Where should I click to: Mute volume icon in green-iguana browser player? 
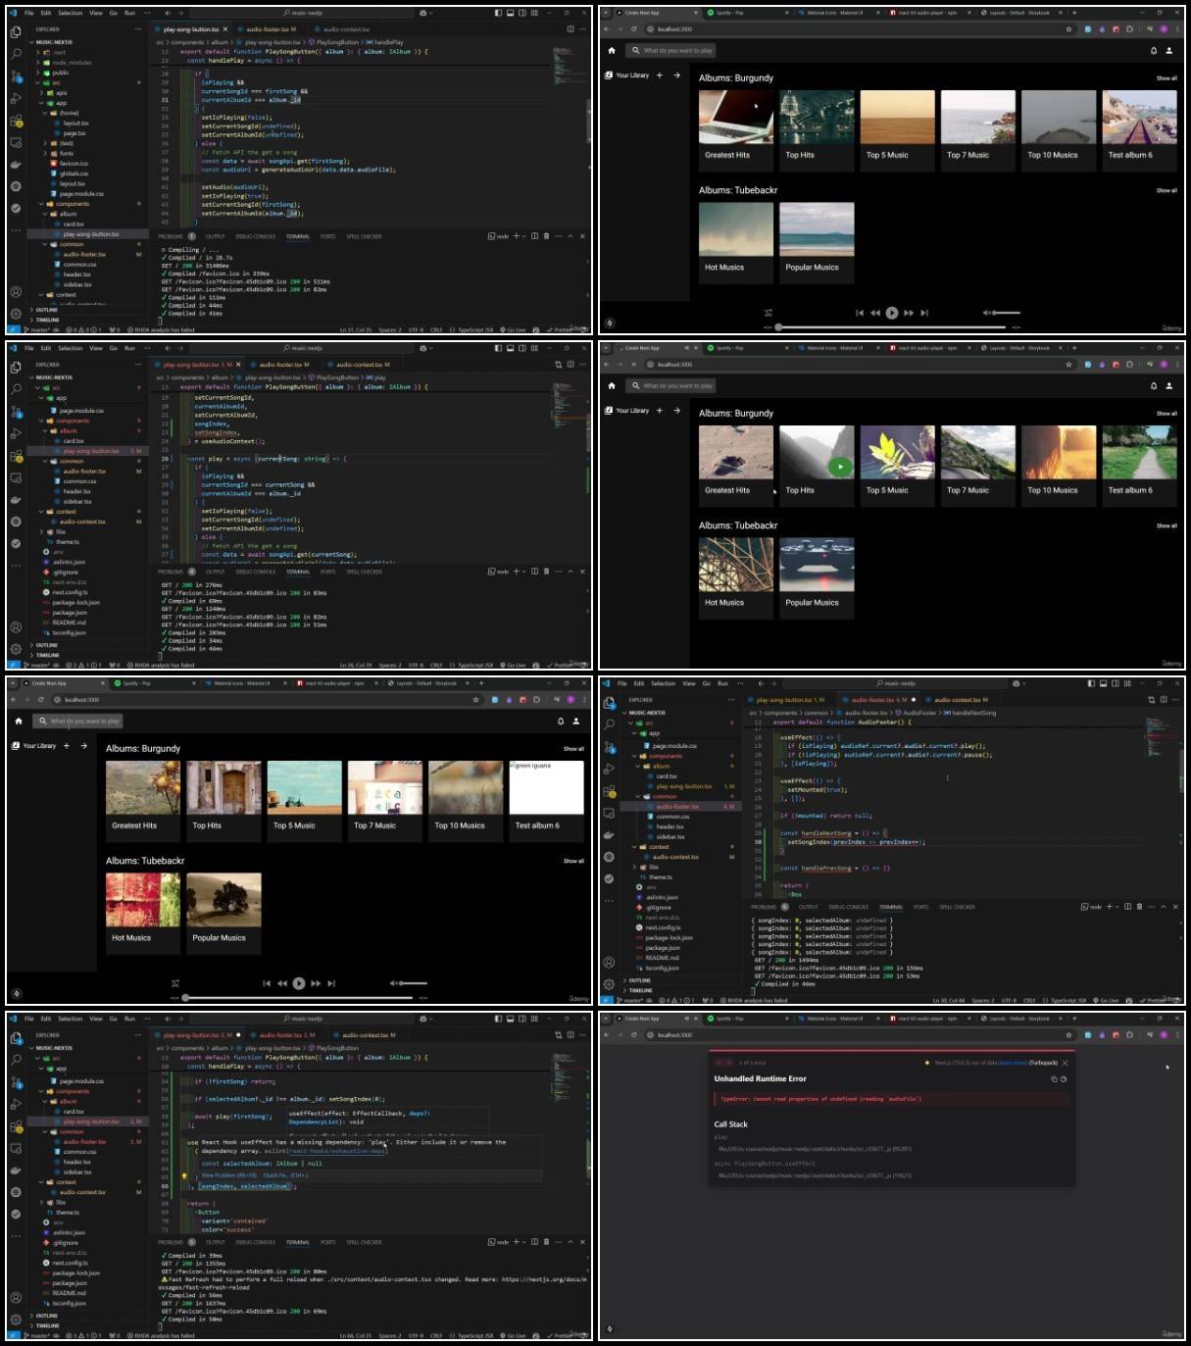coord(393,983)
